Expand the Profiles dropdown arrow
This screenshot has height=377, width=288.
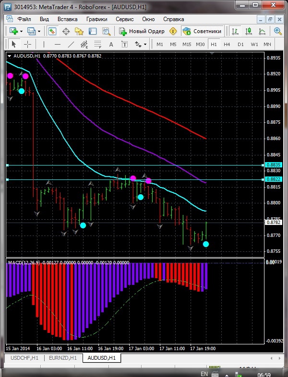(x=39, y=32)
